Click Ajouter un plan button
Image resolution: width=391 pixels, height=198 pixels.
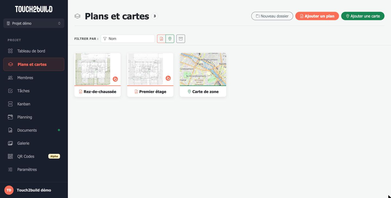click(317, 16)
